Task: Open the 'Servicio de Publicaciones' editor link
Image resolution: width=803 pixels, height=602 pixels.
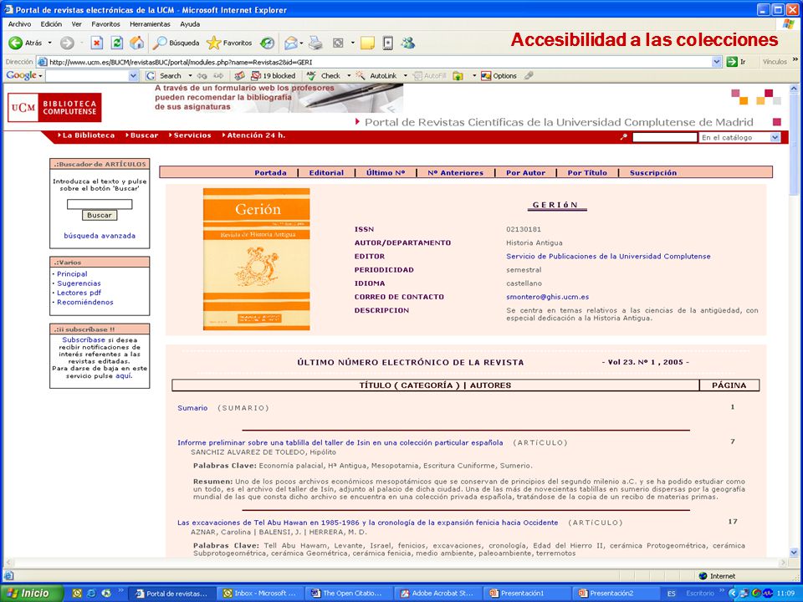Action: point(608,257)
